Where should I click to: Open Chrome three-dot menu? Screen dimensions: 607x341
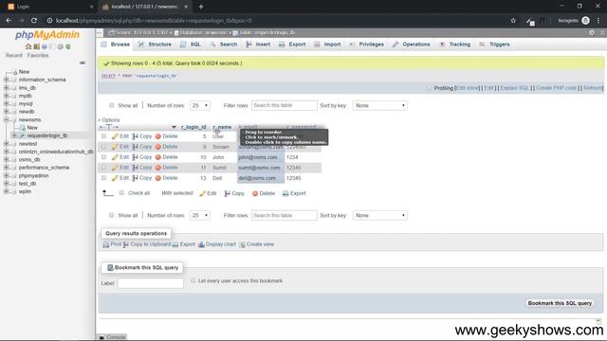click(x=598, y=21)
